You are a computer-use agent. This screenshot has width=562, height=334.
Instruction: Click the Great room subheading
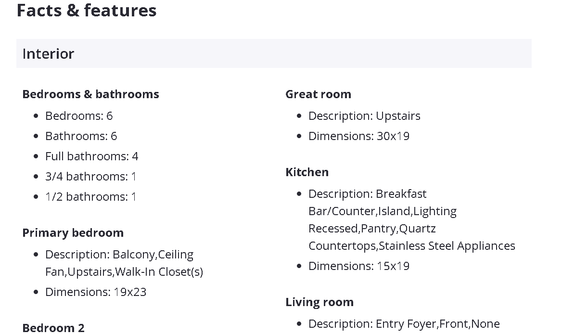(318, 94)
